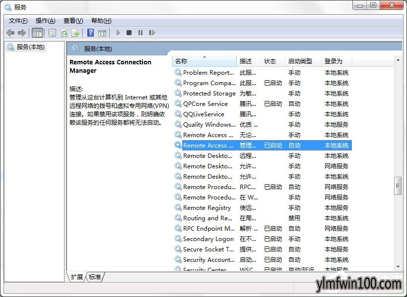Sort list by the 名称 column header
The height and width of the screenshot is (297, 407).
click(203, 61)
